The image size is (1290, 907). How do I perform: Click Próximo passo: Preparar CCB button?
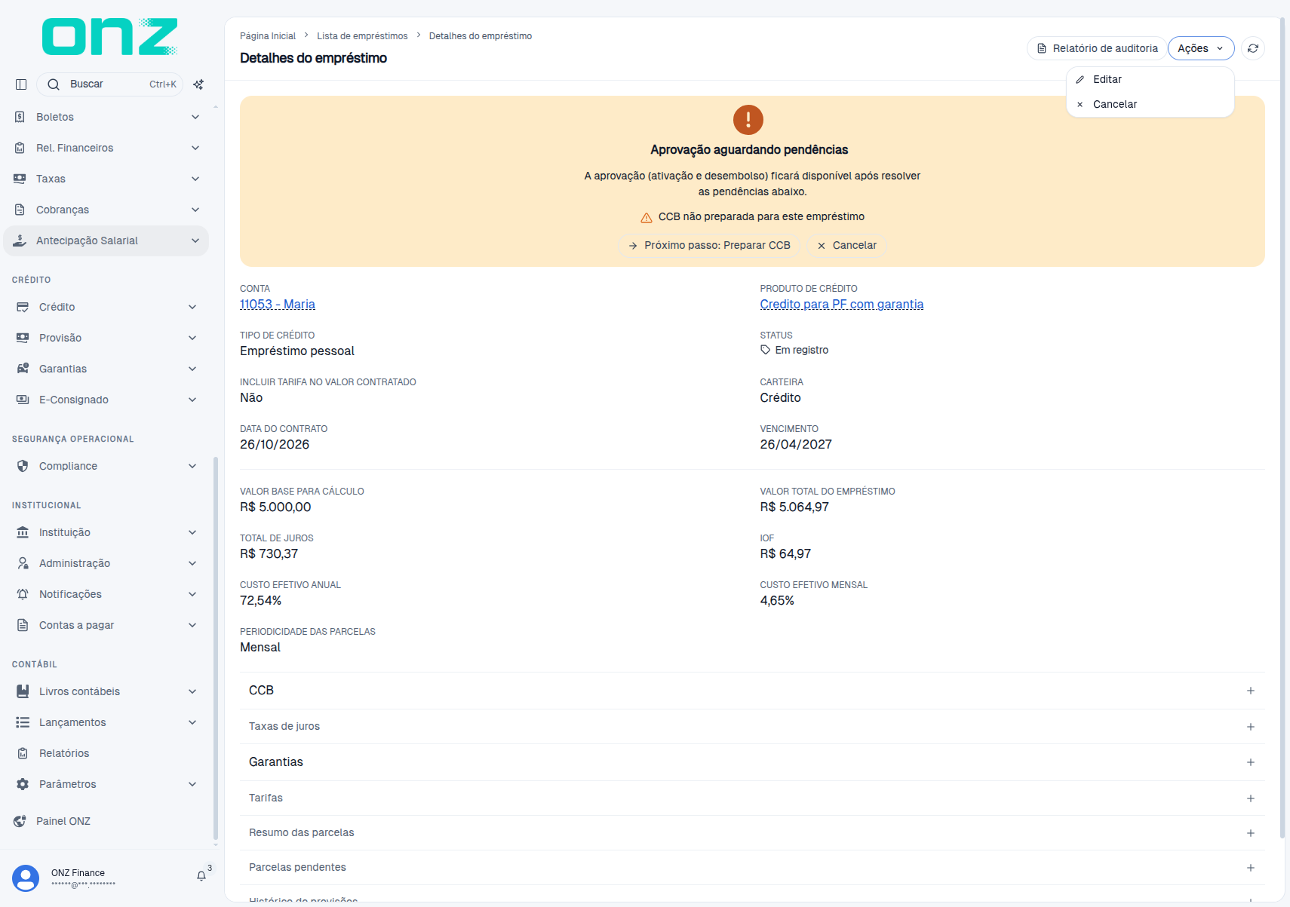[709, 245]
